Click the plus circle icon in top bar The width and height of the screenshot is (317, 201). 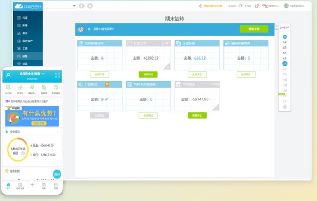(81, 6)
